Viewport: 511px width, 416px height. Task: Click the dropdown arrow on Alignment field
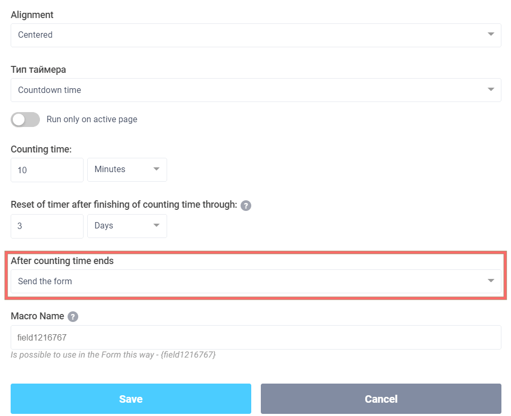(490, 34)
